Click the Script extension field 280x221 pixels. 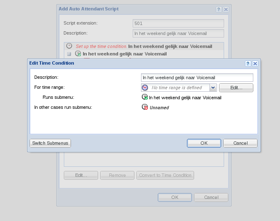pyautogui.click(x=178, y=23)
